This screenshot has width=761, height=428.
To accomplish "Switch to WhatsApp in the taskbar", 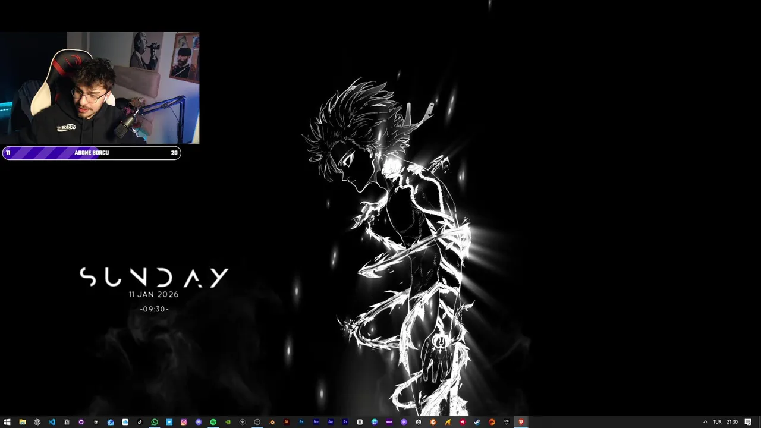I will (x=155, y=422).
